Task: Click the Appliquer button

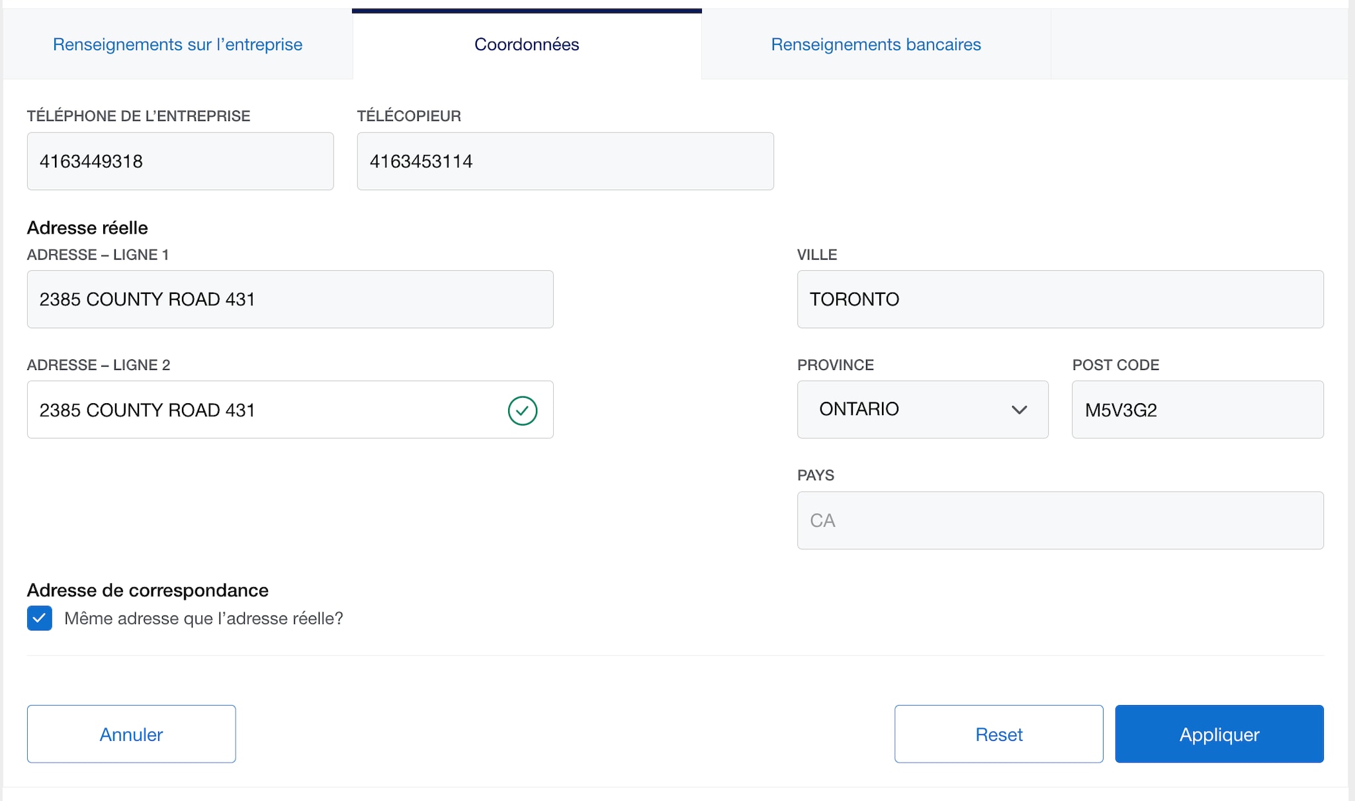Action: 1219,733
